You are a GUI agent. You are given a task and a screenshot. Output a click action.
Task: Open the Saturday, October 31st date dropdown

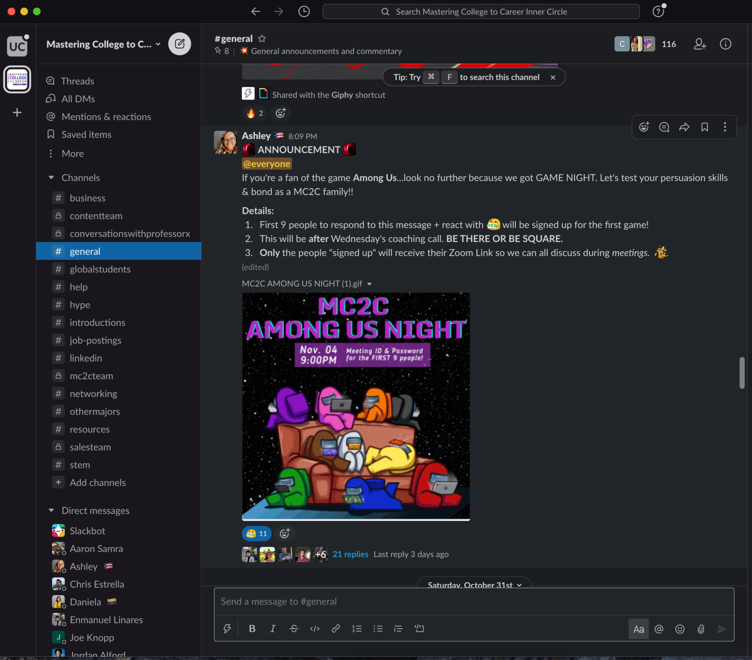[x=474, y=585]
